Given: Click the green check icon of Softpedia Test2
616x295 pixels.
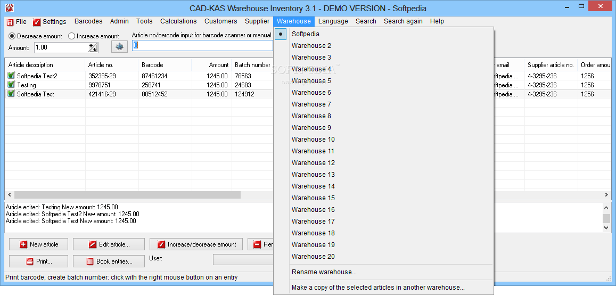Looking at the screenshot, I should [11, 76].
